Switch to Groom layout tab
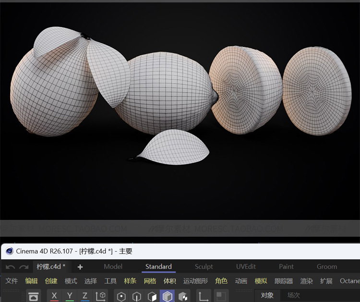The image size is (360, 302). point(327,266)
